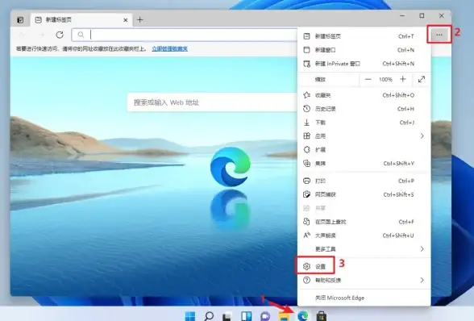474x321 pixels.
Task: Open Favorites menu item (Ctrl+Shift+O)
Action: click(364, 95)
